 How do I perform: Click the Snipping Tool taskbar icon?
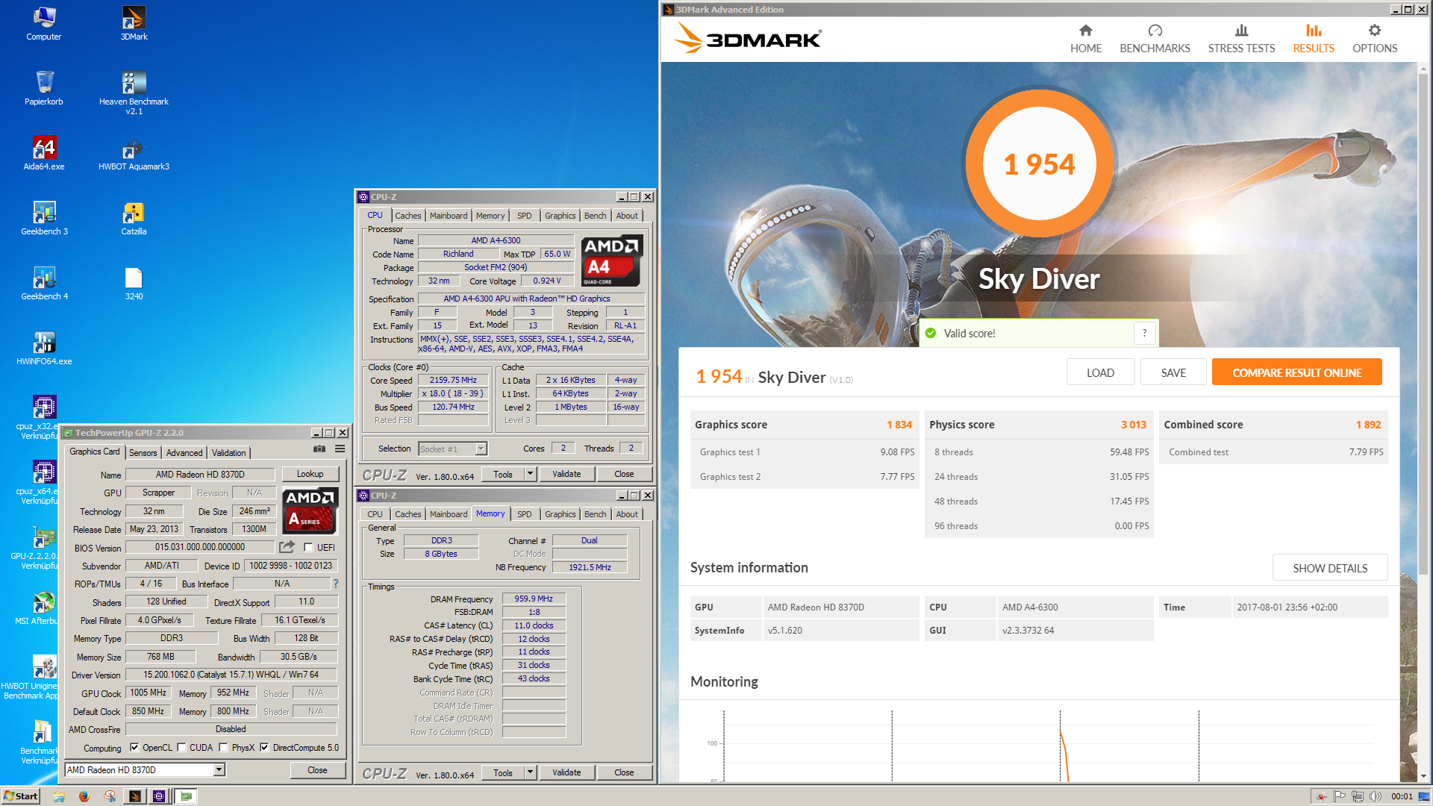tap(110, 796)
